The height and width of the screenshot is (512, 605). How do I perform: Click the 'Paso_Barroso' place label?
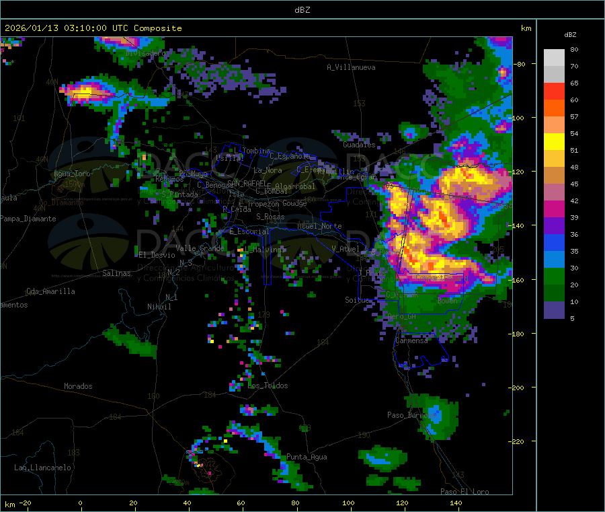pos(411,415)
